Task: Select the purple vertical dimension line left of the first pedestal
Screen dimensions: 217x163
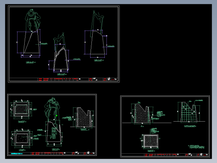Action: [17, 42]
